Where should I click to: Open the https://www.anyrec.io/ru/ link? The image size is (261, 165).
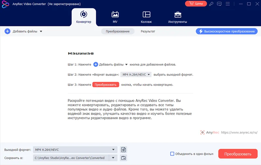pyautogui.click(x=239, y=133)
